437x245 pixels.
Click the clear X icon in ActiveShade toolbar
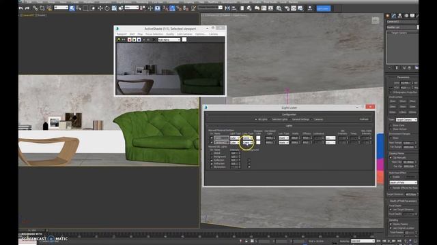154,39
